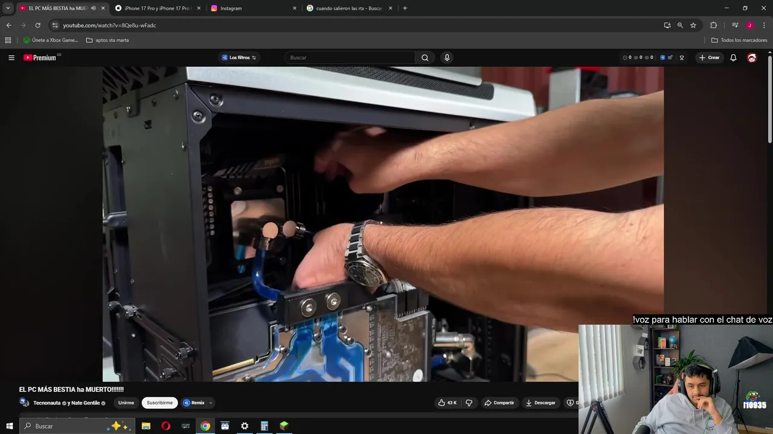Open Todos los marcadores folder
Viewport: 773px width, 434px height.
point(739,40)
